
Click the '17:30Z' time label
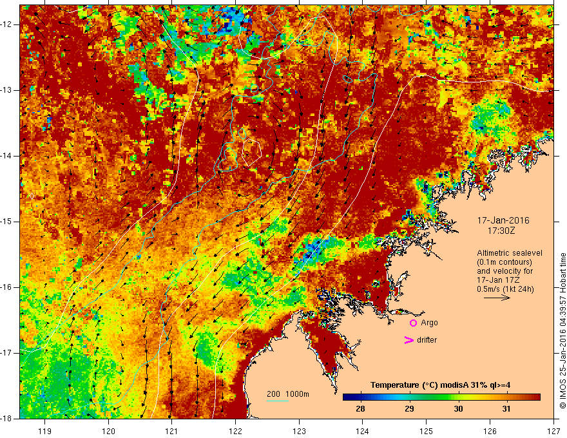[501, 231]
